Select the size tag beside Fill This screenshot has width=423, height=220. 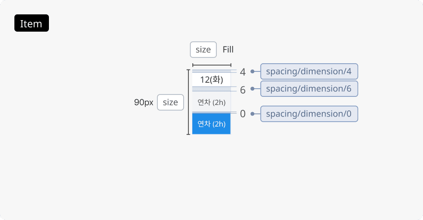point(203,49)
